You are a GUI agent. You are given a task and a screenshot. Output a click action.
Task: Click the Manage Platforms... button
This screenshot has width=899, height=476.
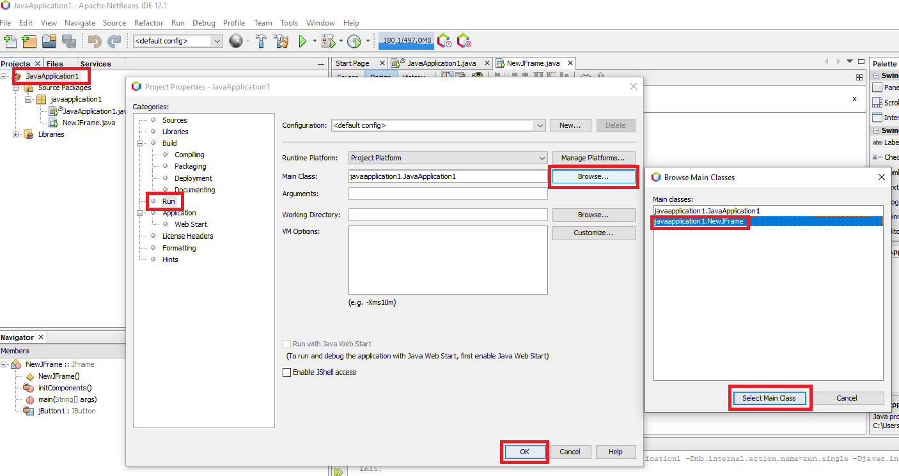[593, 158]
